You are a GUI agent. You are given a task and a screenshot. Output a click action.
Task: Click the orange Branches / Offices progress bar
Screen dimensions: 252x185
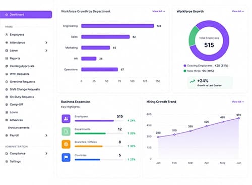tap(89, 146)
